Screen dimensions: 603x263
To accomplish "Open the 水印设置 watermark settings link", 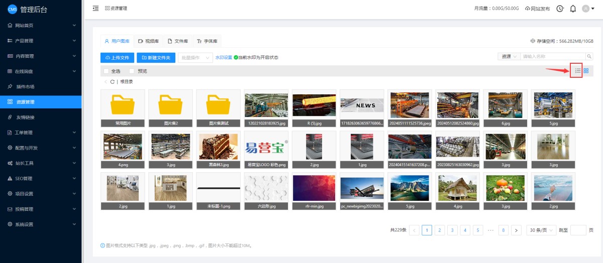I will coord(224,58).
